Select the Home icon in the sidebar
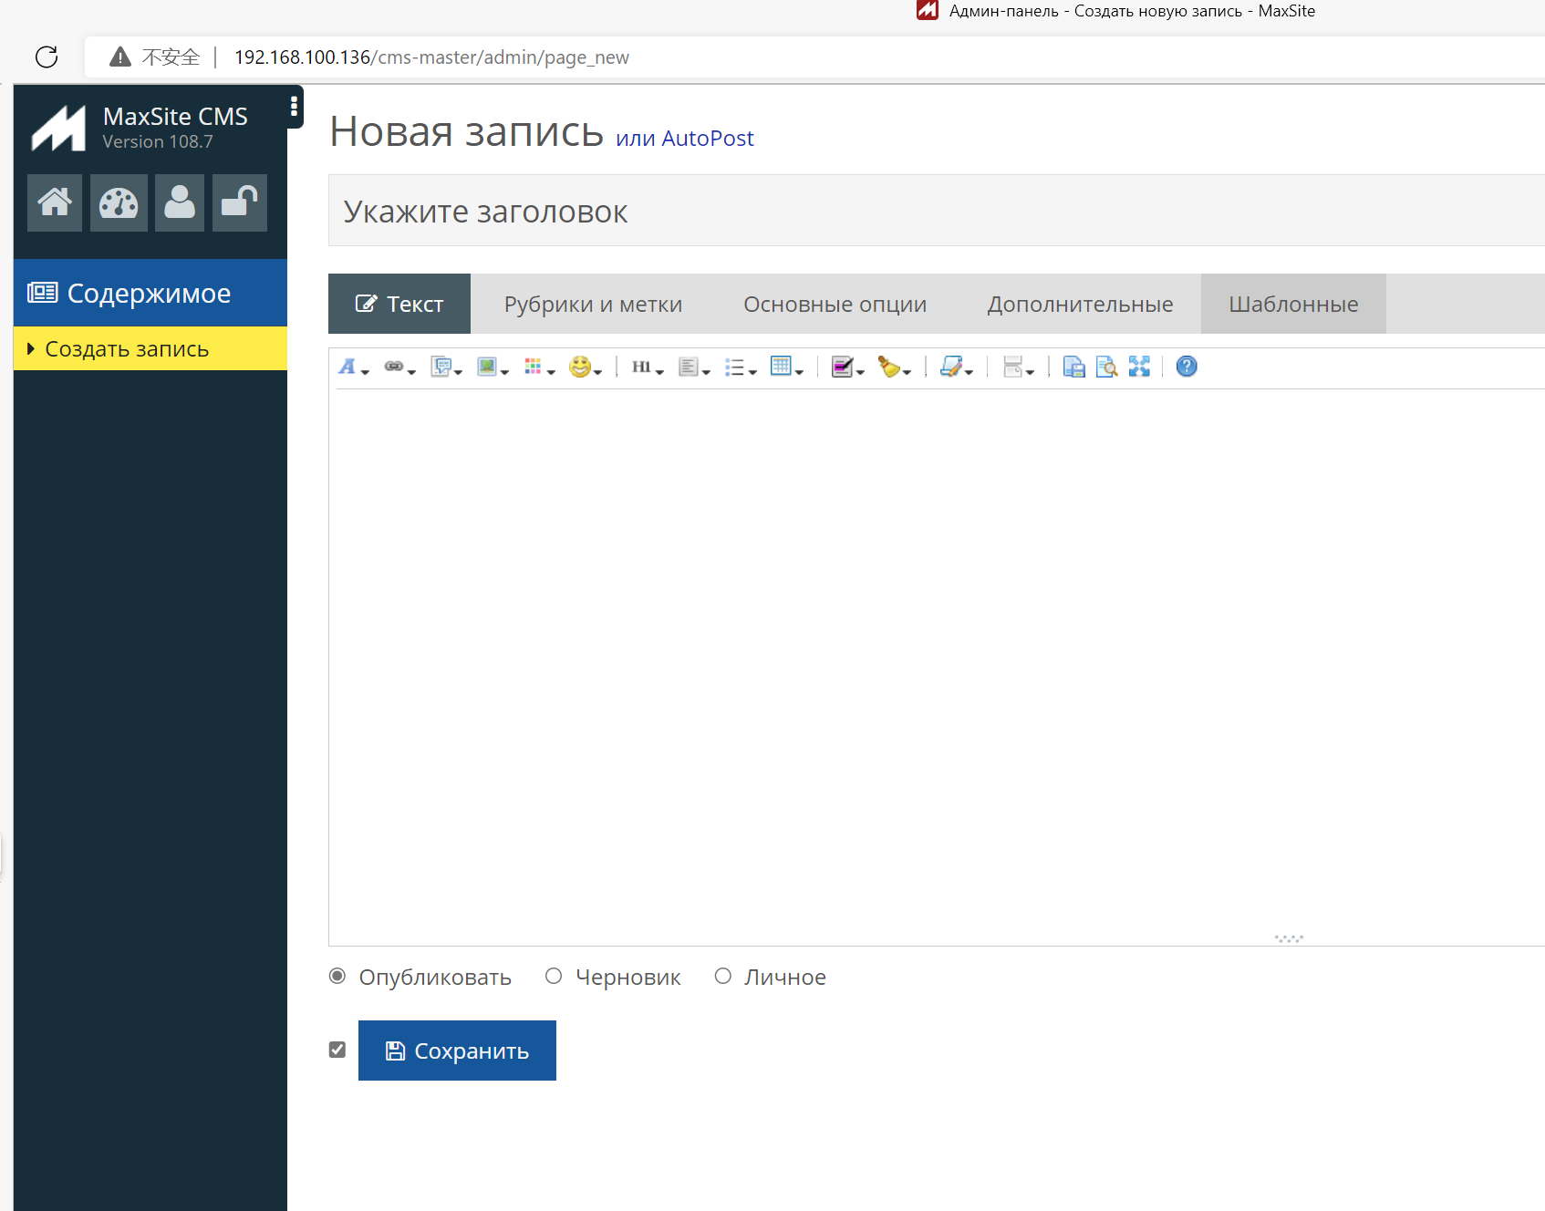 coord(54,202)
